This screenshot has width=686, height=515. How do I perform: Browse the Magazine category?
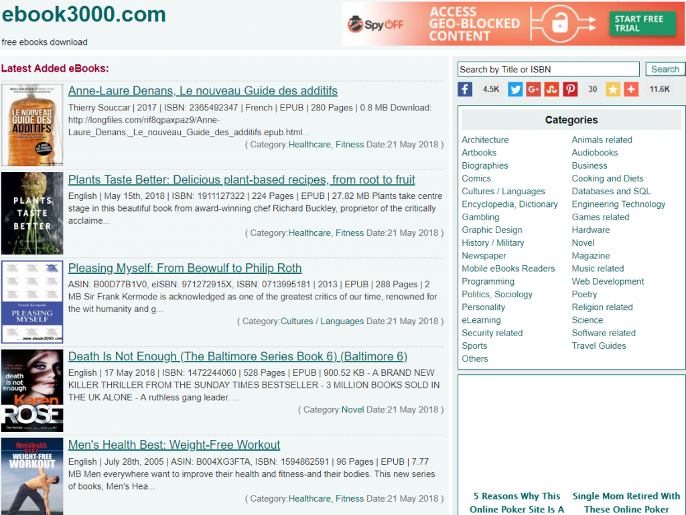click(x=591, y=256)
